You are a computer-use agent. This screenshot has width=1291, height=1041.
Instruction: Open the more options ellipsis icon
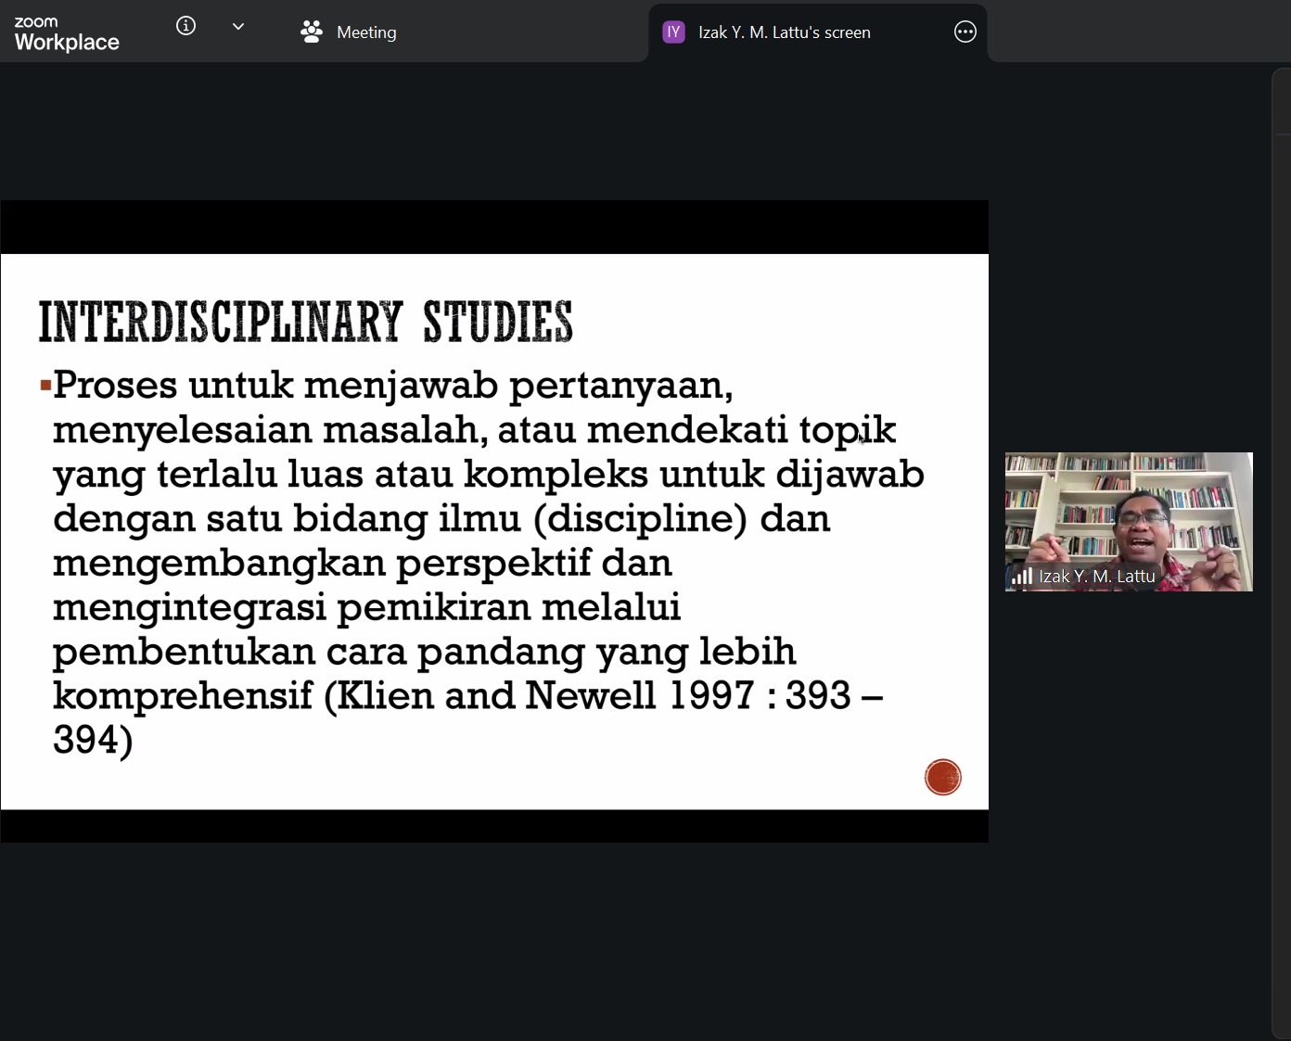(x=965, y=32)
